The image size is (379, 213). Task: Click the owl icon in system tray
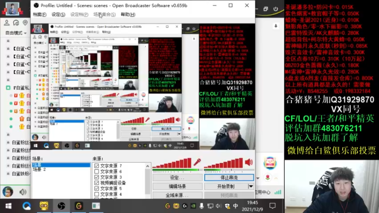(176, 206)
